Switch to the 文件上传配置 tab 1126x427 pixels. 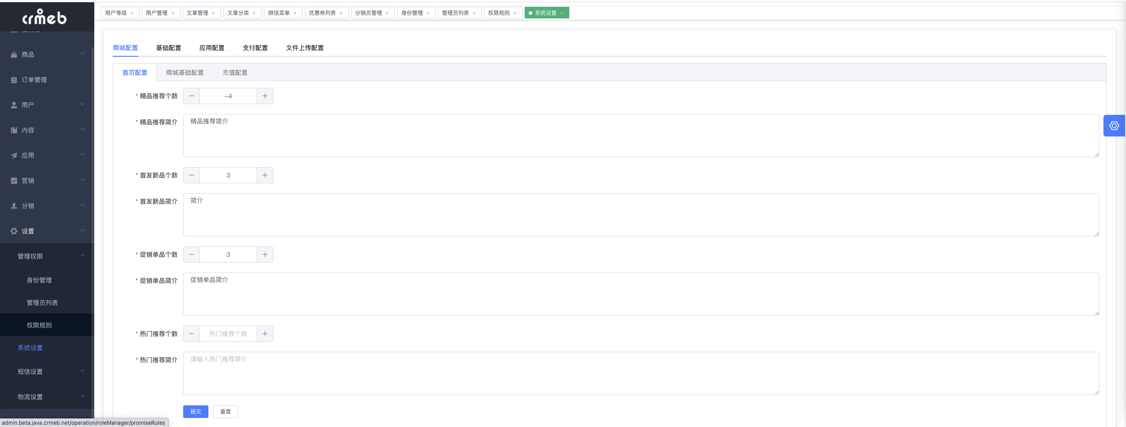tap(305, 48)
